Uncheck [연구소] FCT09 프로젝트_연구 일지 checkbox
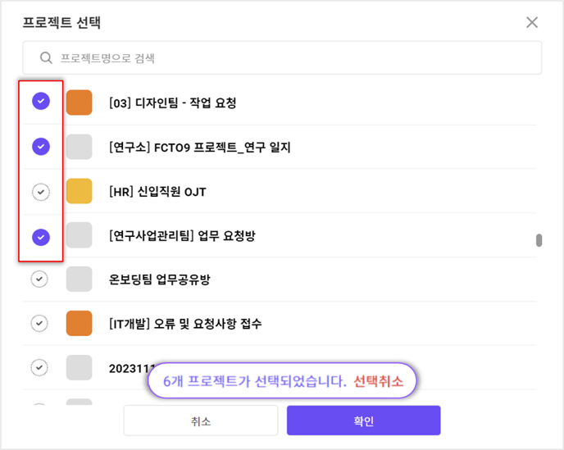The width and height of the screenshot is (564, 450). click(41, 147)
